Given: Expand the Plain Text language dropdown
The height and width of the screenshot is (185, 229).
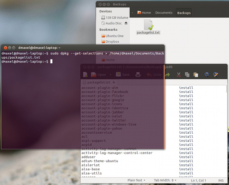Looking at the screenshot, I should [136, 180].
